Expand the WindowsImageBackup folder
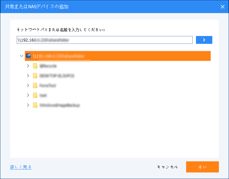Viewport: 229px width, 179px height. tap(28, 105)
